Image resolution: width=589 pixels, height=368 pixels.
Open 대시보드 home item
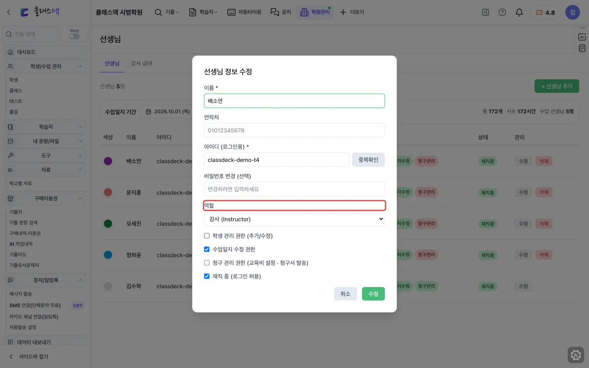[x=45, y=52]
